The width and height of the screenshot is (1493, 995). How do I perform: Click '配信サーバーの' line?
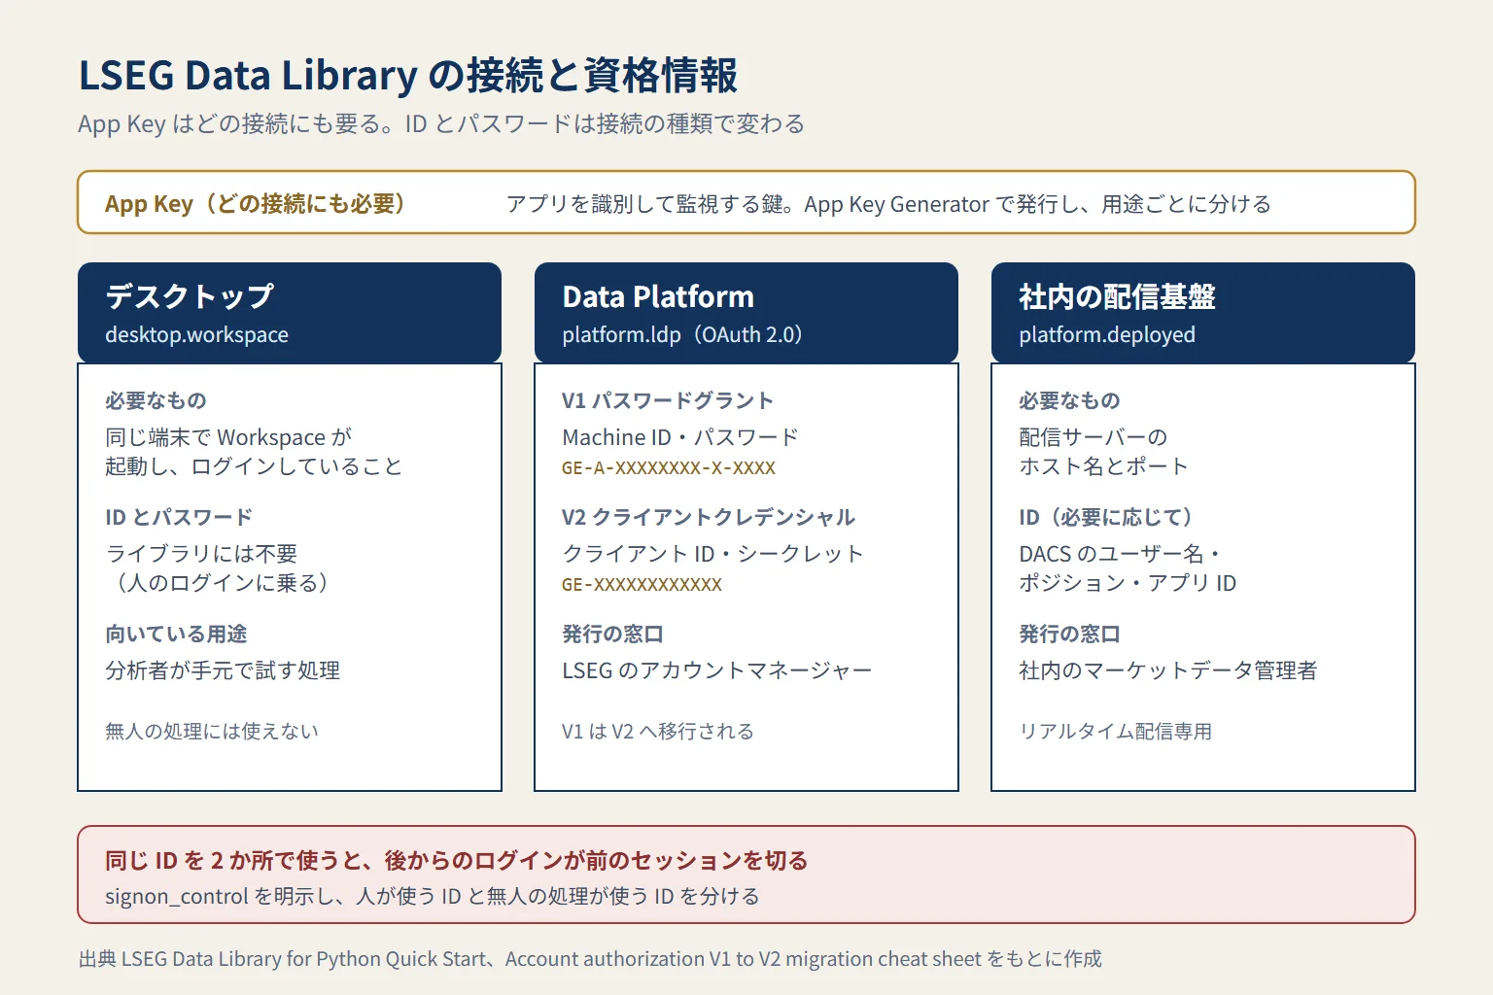(1093, 437)
